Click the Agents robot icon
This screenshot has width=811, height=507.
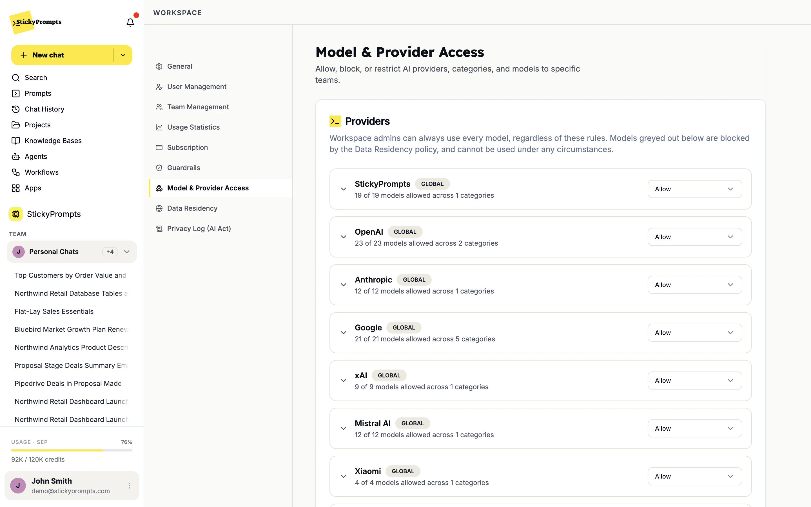(16, 156)
